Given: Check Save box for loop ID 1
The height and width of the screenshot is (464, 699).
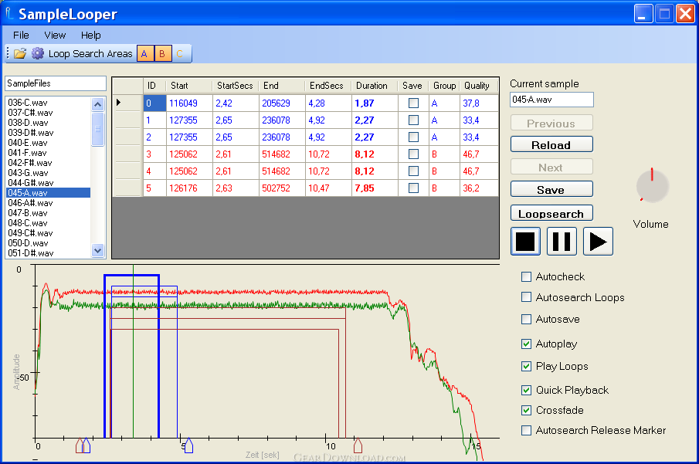Looking at the screenshot, I should tap(414, 120).
